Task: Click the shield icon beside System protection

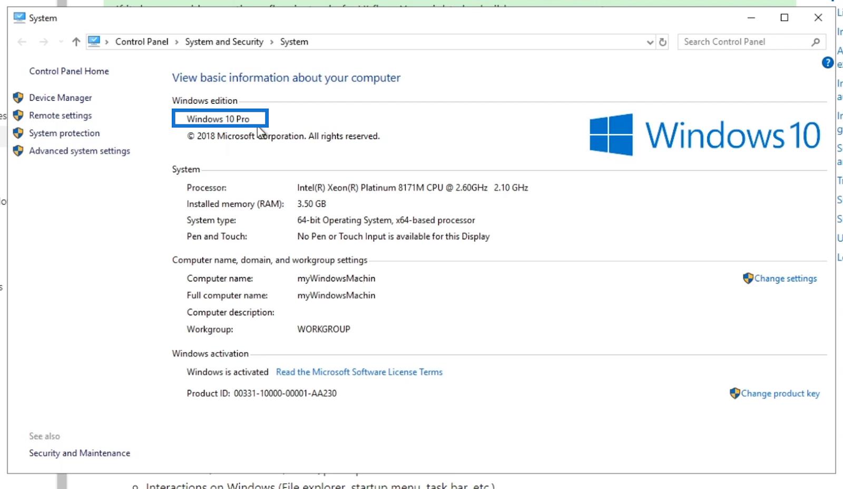Action: [x=18, y=133]
